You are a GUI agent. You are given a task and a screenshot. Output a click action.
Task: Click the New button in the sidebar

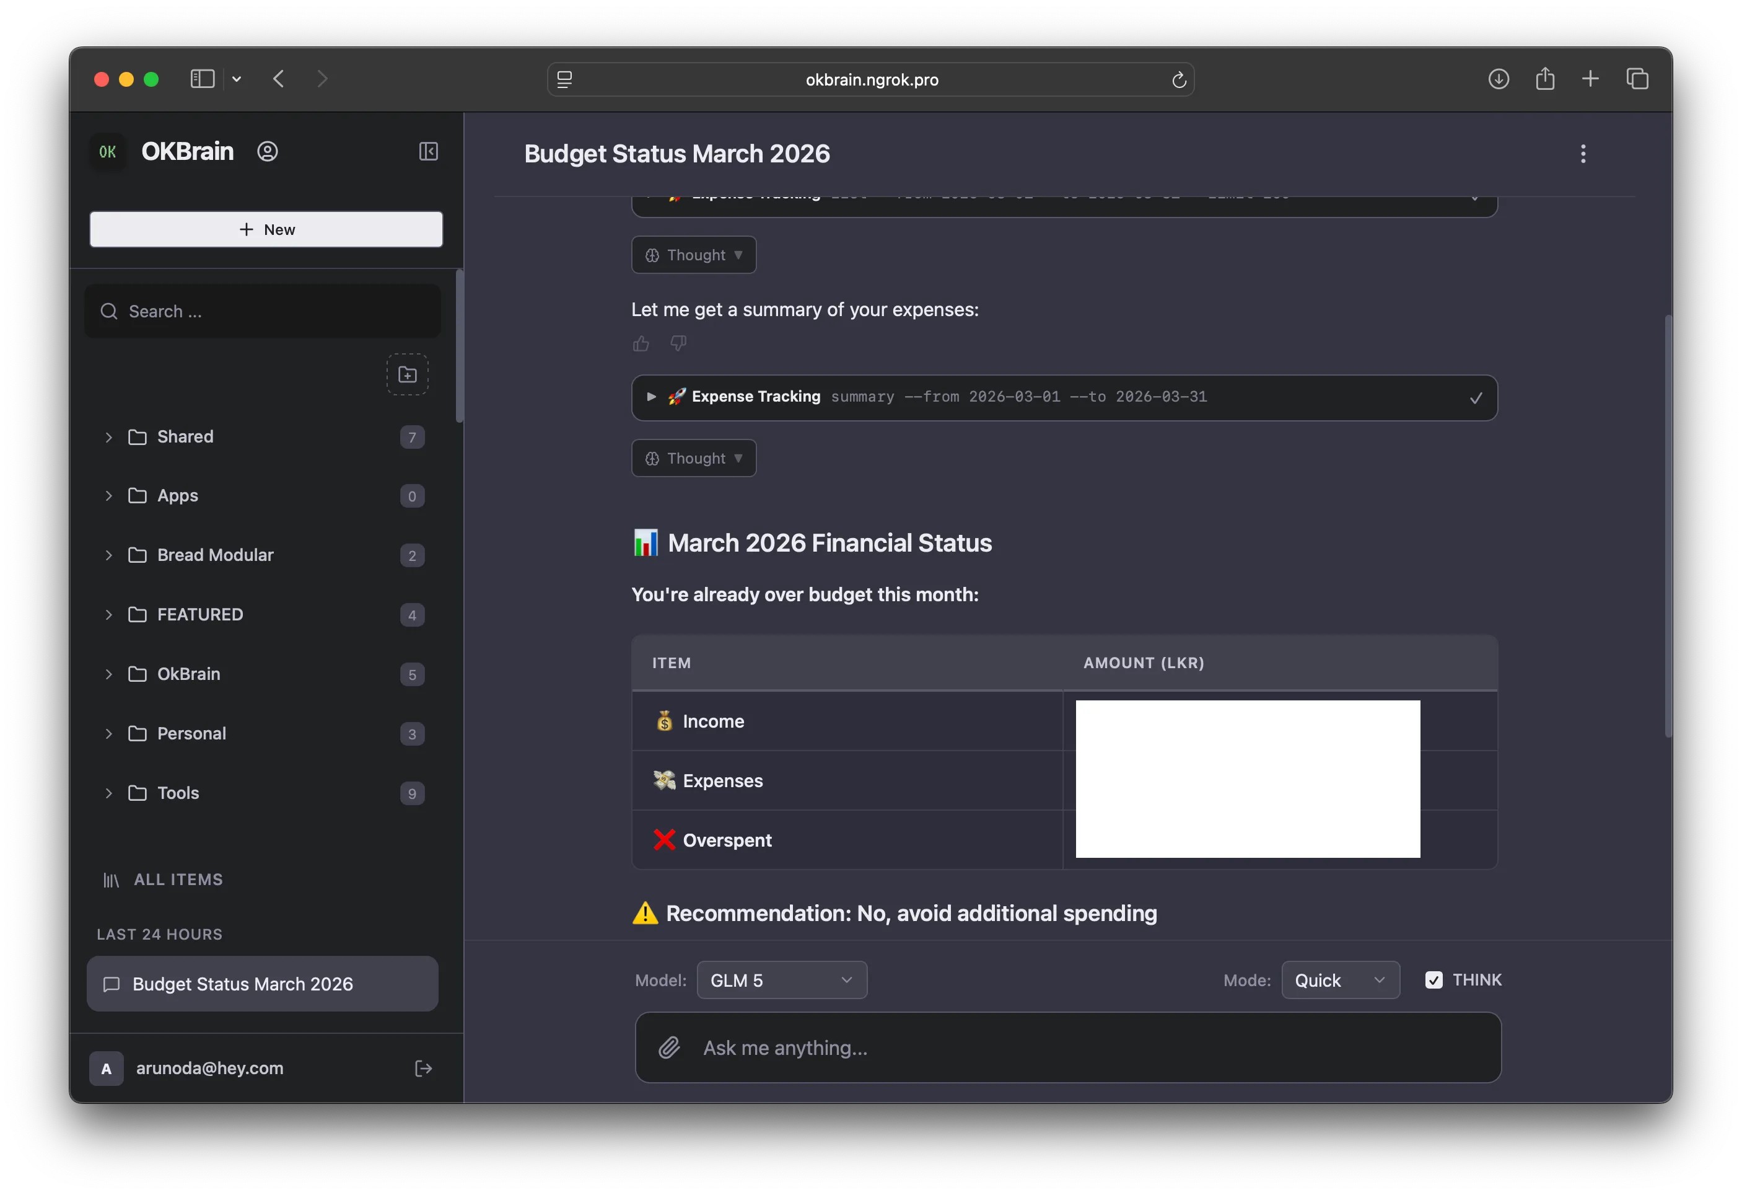click(x=266, y=229)
